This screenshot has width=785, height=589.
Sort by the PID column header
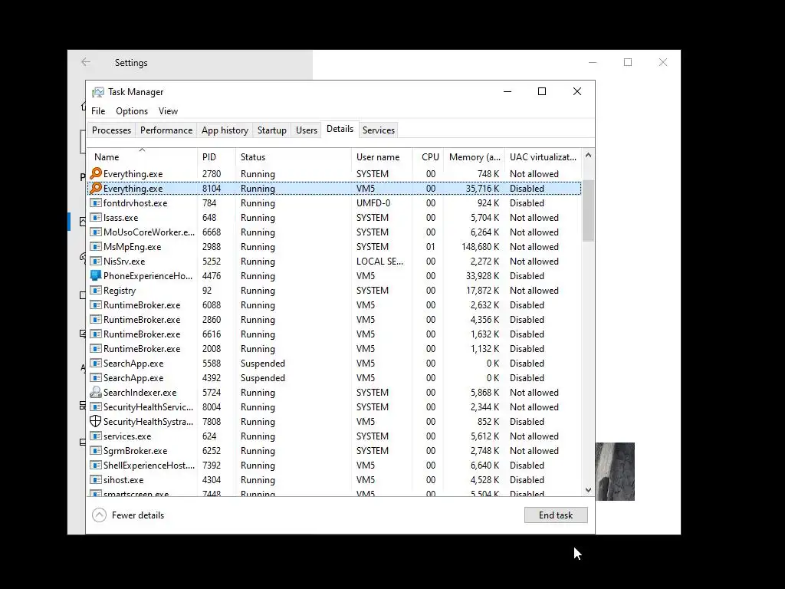216,156
